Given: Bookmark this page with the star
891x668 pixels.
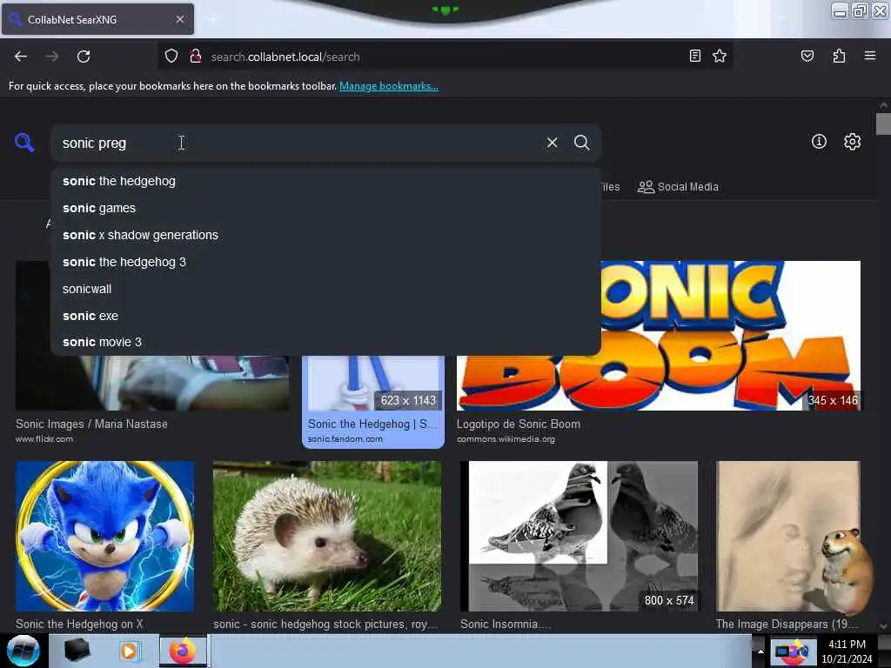Looking at the screenshot, I should [x=720, y=56].
